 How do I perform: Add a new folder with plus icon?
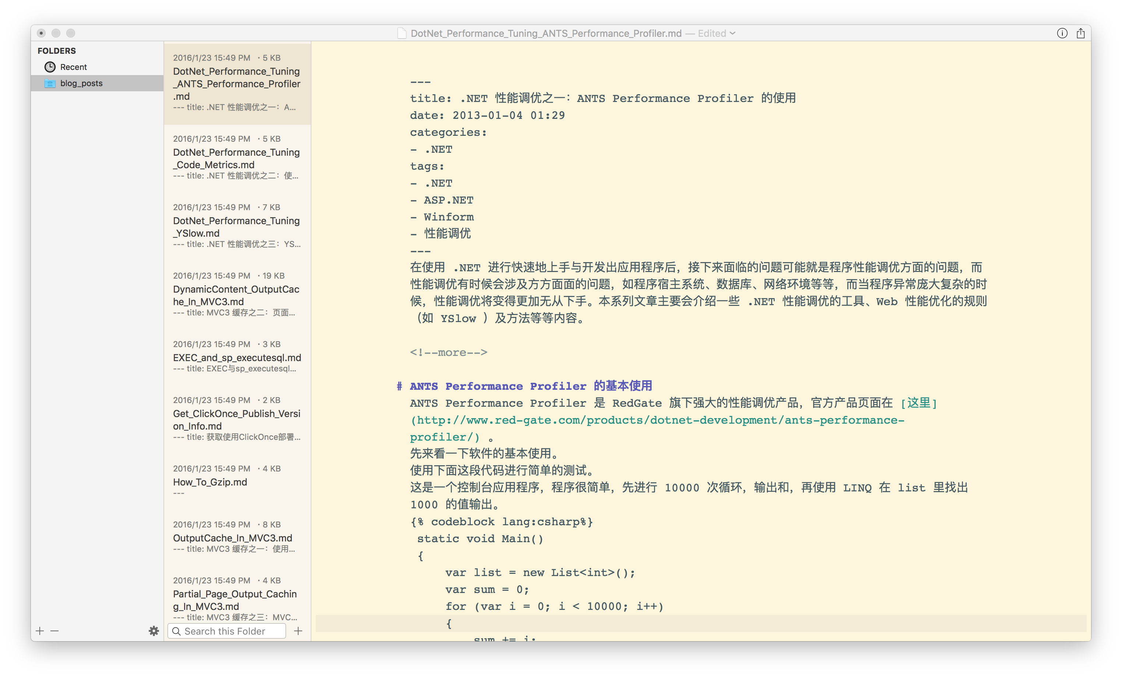pyautogui.click(x=40, y=631)
